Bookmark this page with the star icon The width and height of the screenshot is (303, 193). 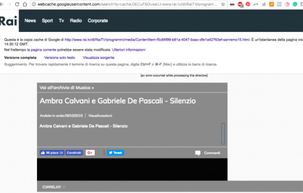[223, 4]
